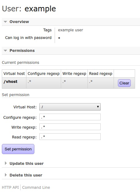Image resolution: width=140 pixels, height=194 pixels.
Task: Clear permissions for /vhost
Action: 124,83
